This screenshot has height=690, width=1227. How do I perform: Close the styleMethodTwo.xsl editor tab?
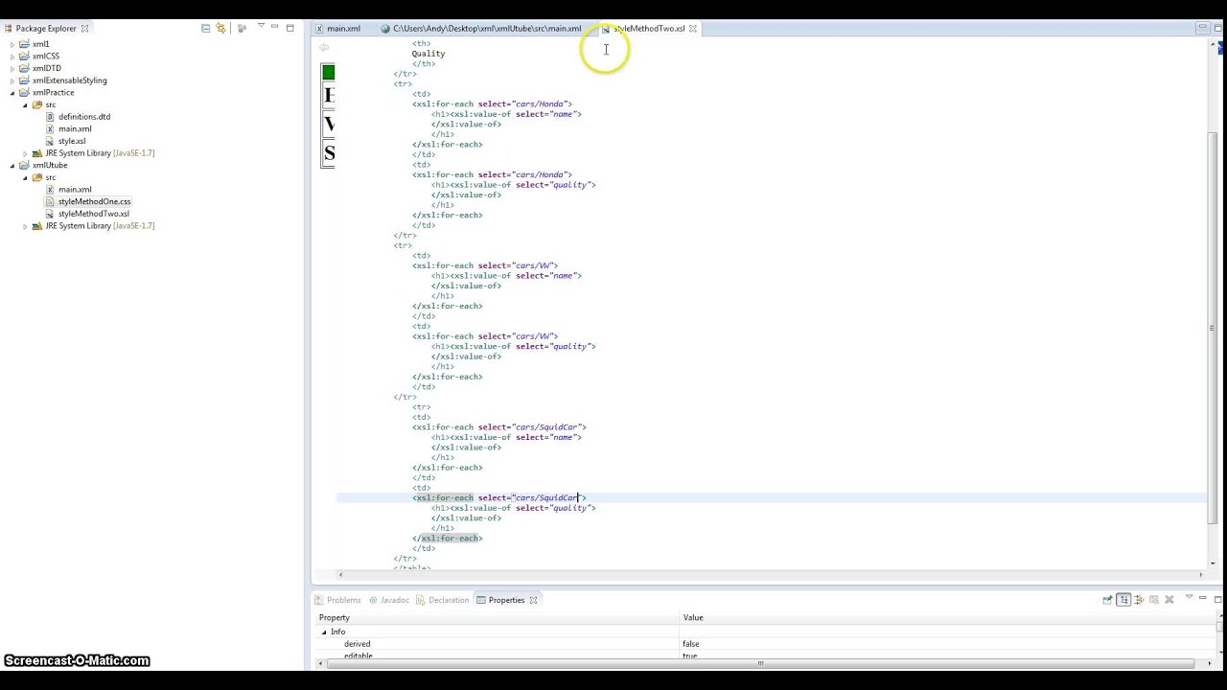693,29
